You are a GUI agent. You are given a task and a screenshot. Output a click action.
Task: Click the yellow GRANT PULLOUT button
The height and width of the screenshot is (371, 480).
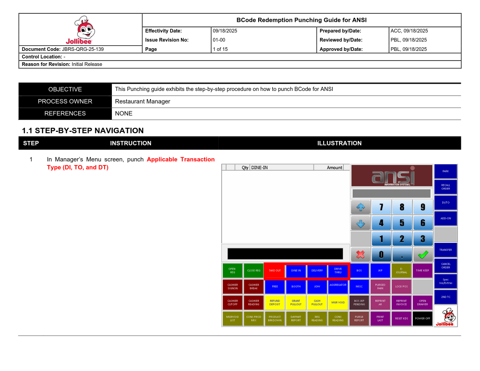click(x=296, y=302)
